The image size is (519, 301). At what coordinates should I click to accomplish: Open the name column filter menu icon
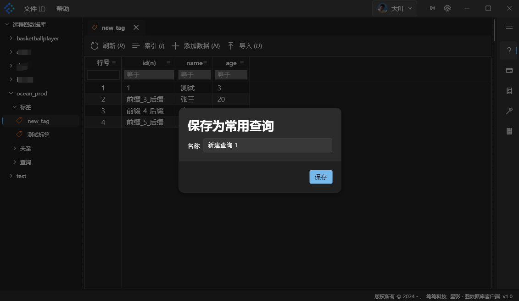pos(205,62)
